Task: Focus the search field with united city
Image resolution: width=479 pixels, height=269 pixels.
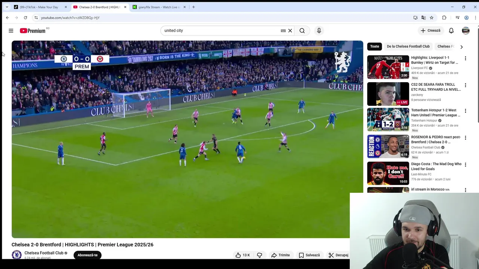Action: [x=221, y=31]
